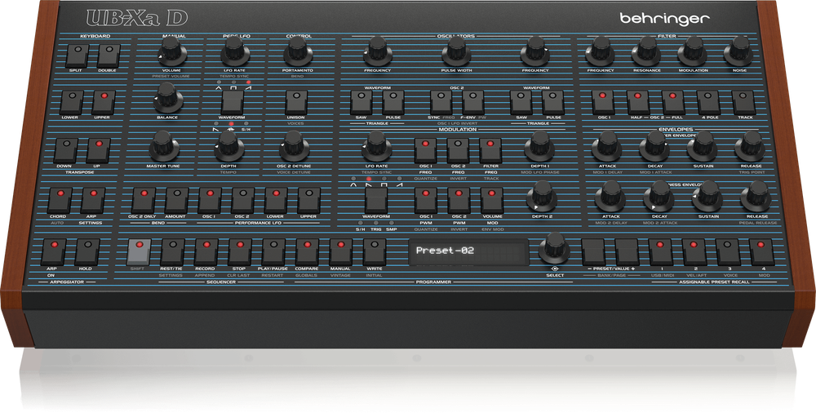Click the ARP SETTINGS button beside CHORD
The width and height of the screenshot is (816, 413).
tap(93, 200)
